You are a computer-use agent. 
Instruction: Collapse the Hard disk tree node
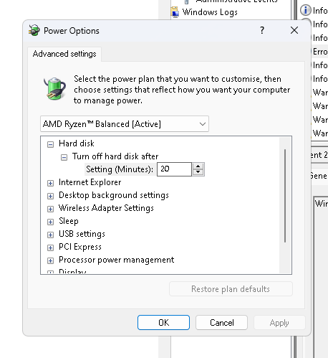[50, 144]
